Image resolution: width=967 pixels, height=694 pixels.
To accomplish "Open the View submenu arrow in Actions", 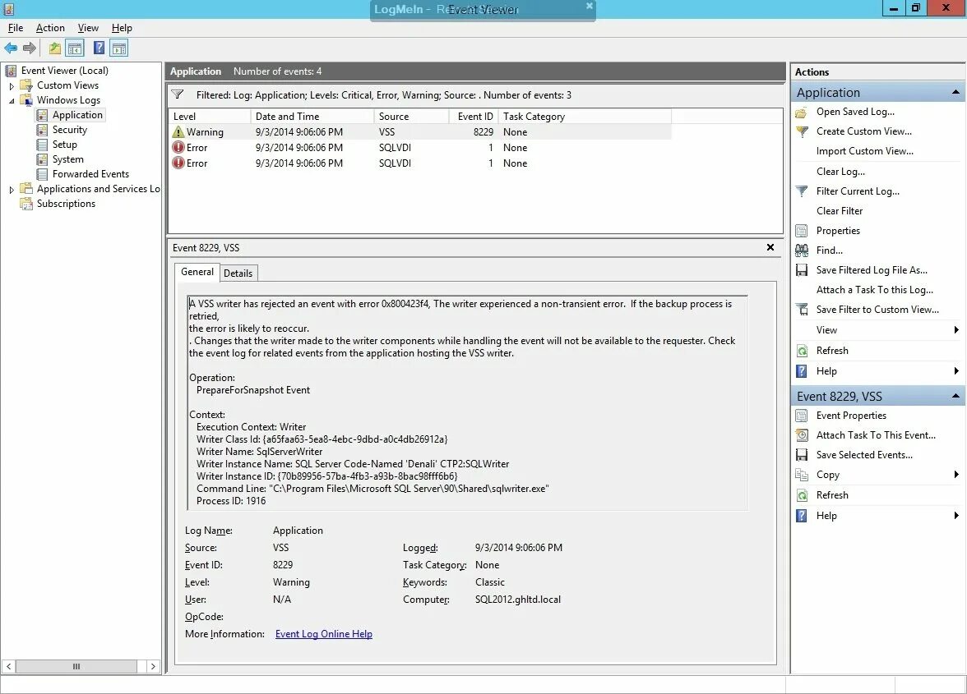I will tap(955, 330).
